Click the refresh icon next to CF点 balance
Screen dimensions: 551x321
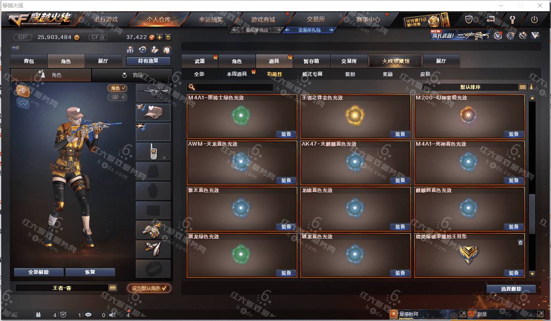click(x=168, y=37)
